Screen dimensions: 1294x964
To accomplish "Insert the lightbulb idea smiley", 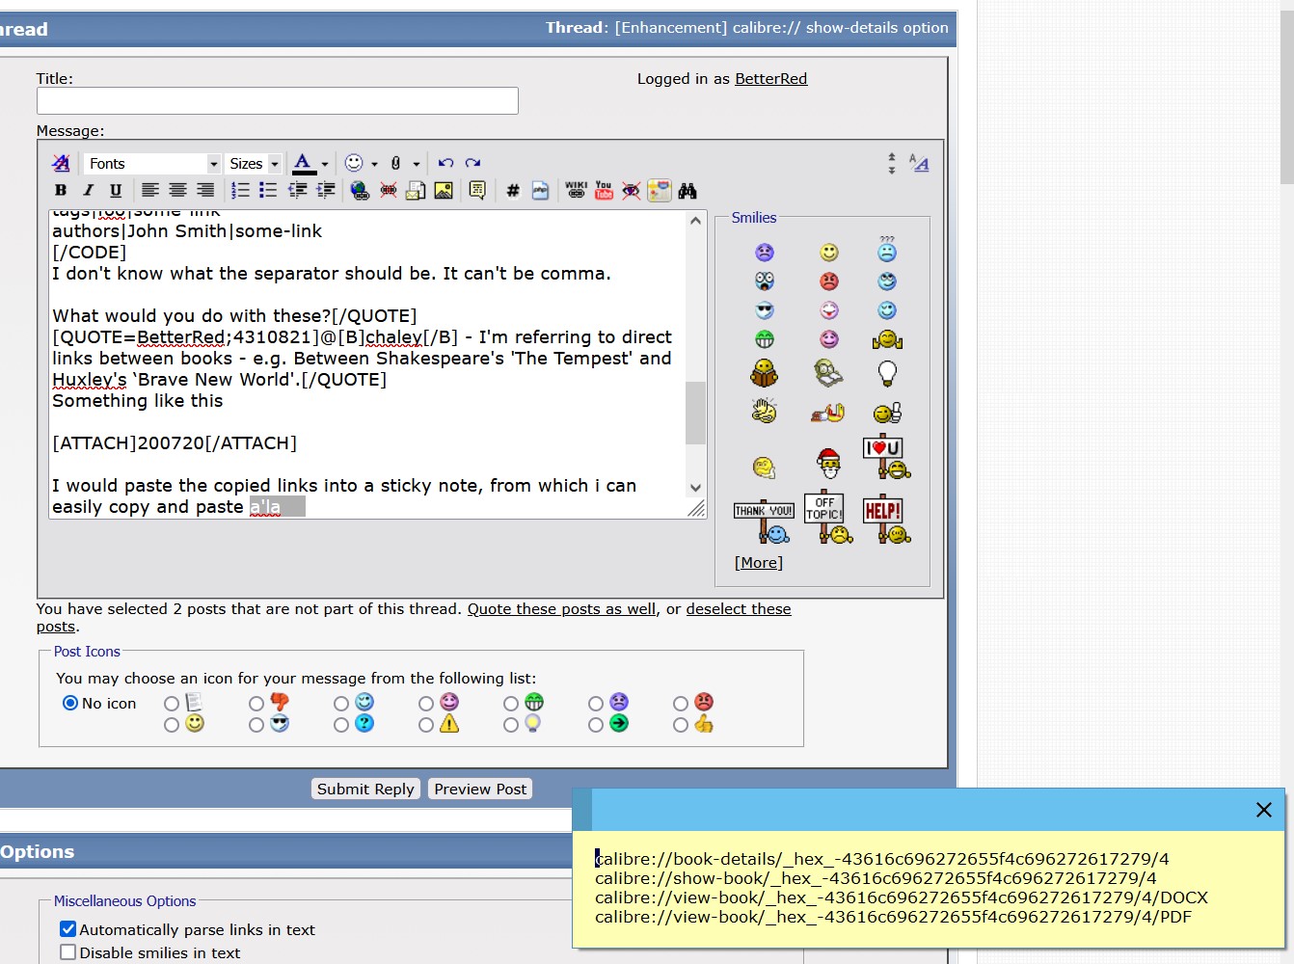I will pyautogui.click(x=887, y=373).
